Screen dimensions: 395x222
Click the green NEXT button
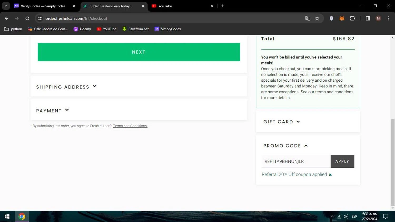coord(139,52)
